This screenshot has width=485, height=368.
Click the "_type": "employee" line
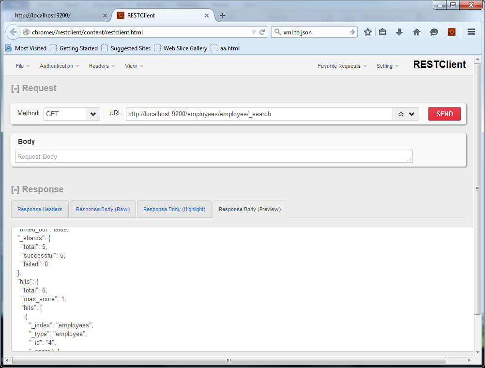pyautogui.click(x=58, y=334)
